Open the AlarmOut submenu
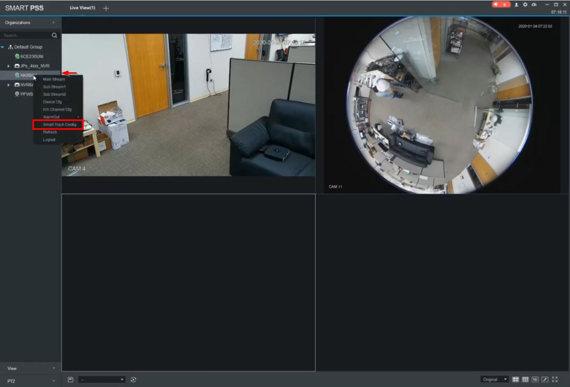Screen dimensions: 570x387 (58, 117)
